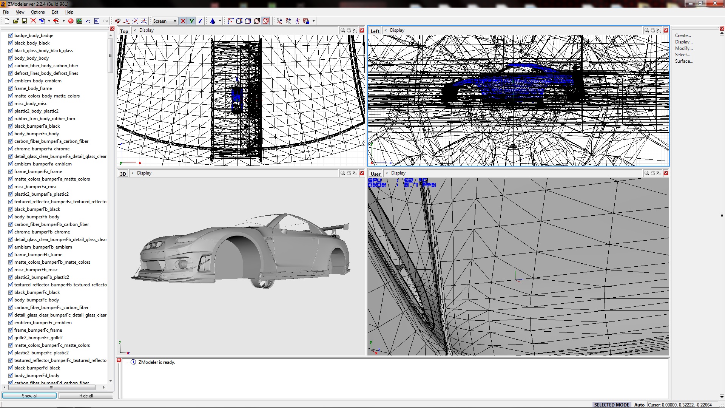Viewport: 725px width, 408px height.
Task: Open the Options menu
Action: pos(38,12)
